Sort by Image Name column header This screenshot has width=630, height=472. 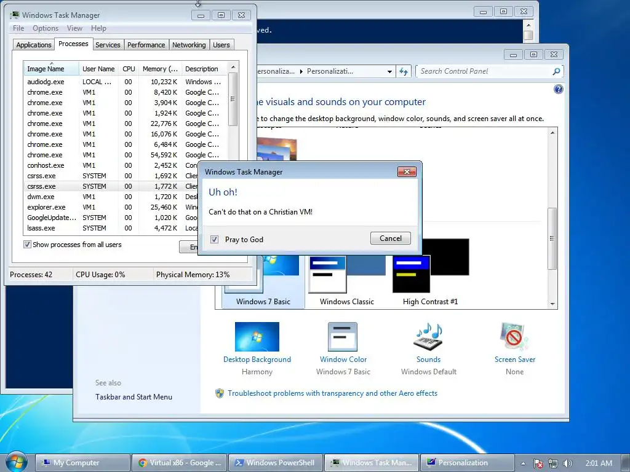point(51,69)
